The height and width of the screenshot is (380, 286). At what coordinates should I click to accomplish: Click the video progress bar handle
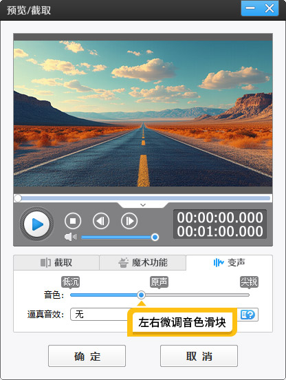(18, 198)
